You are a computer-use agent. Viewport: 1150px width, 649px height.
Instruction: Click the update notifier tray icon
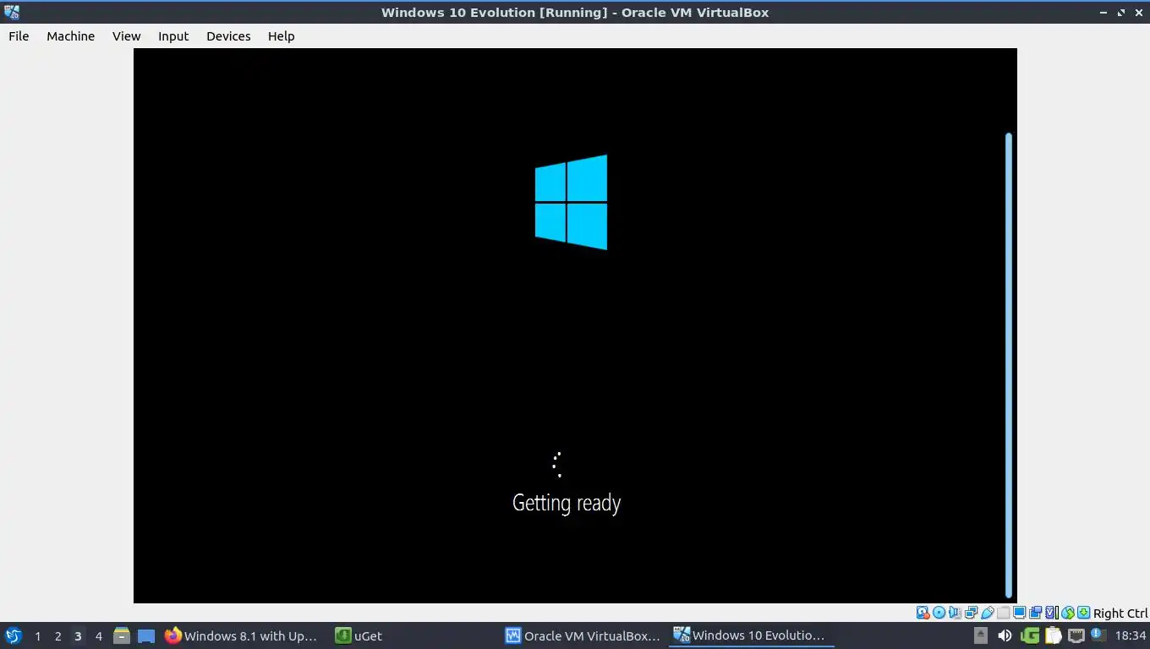coord(1098,635)
